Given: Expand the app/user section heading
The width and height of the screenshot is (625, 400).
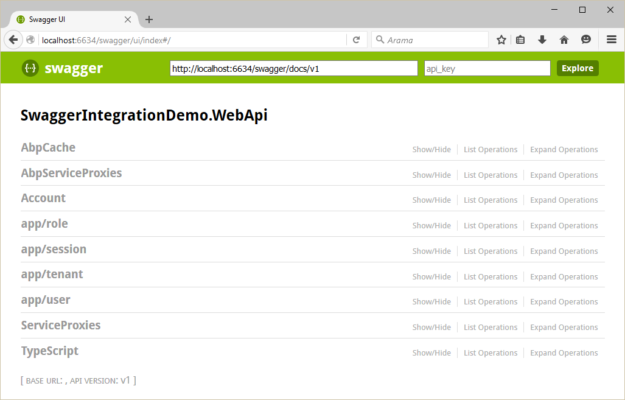Looking at the screenshot, I should tap(46, 300).
